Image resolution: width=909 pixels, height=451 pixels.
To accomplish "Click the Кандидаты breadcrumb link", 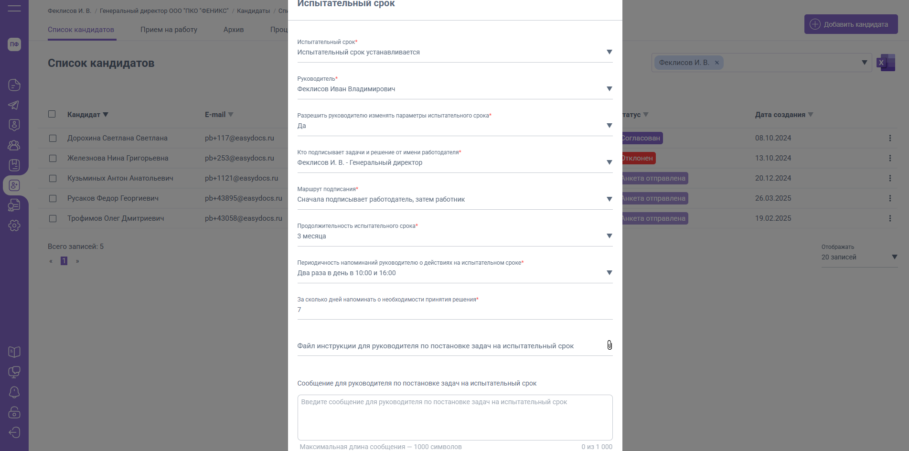I will coord(253,11).
